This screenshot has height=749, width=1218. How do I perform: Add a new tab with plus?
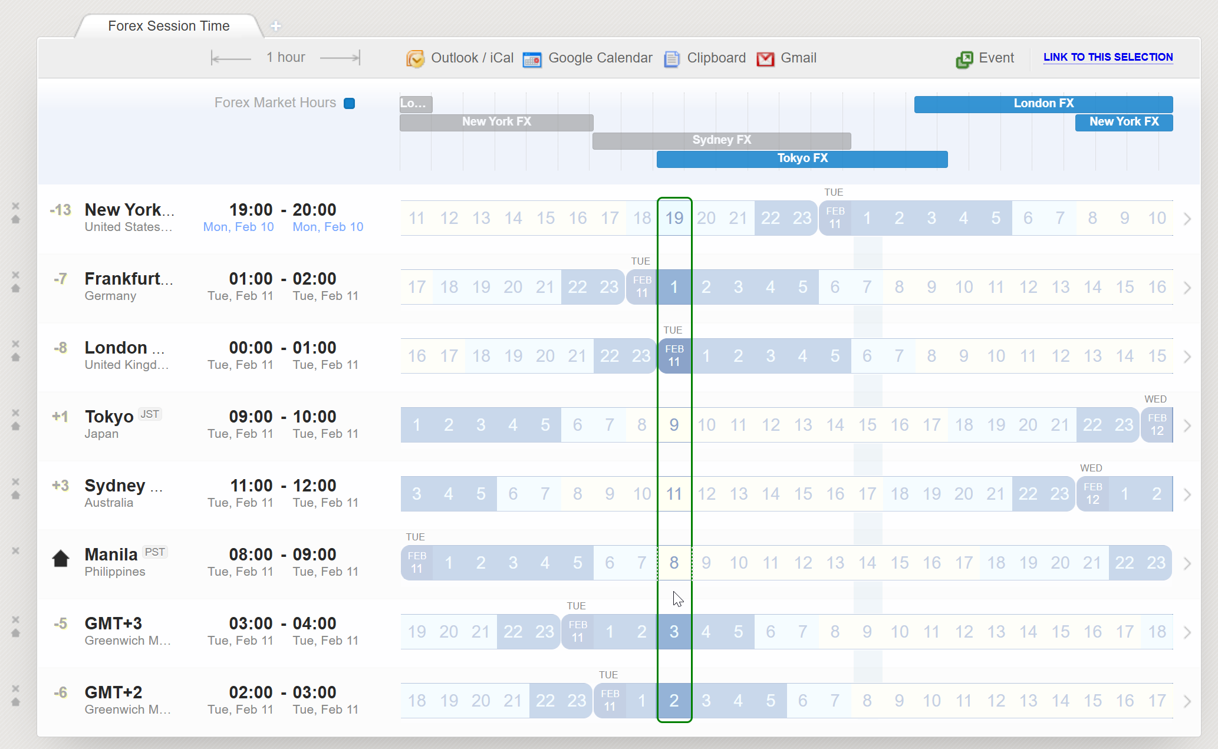pyautogui.click(x=275, y=26)
